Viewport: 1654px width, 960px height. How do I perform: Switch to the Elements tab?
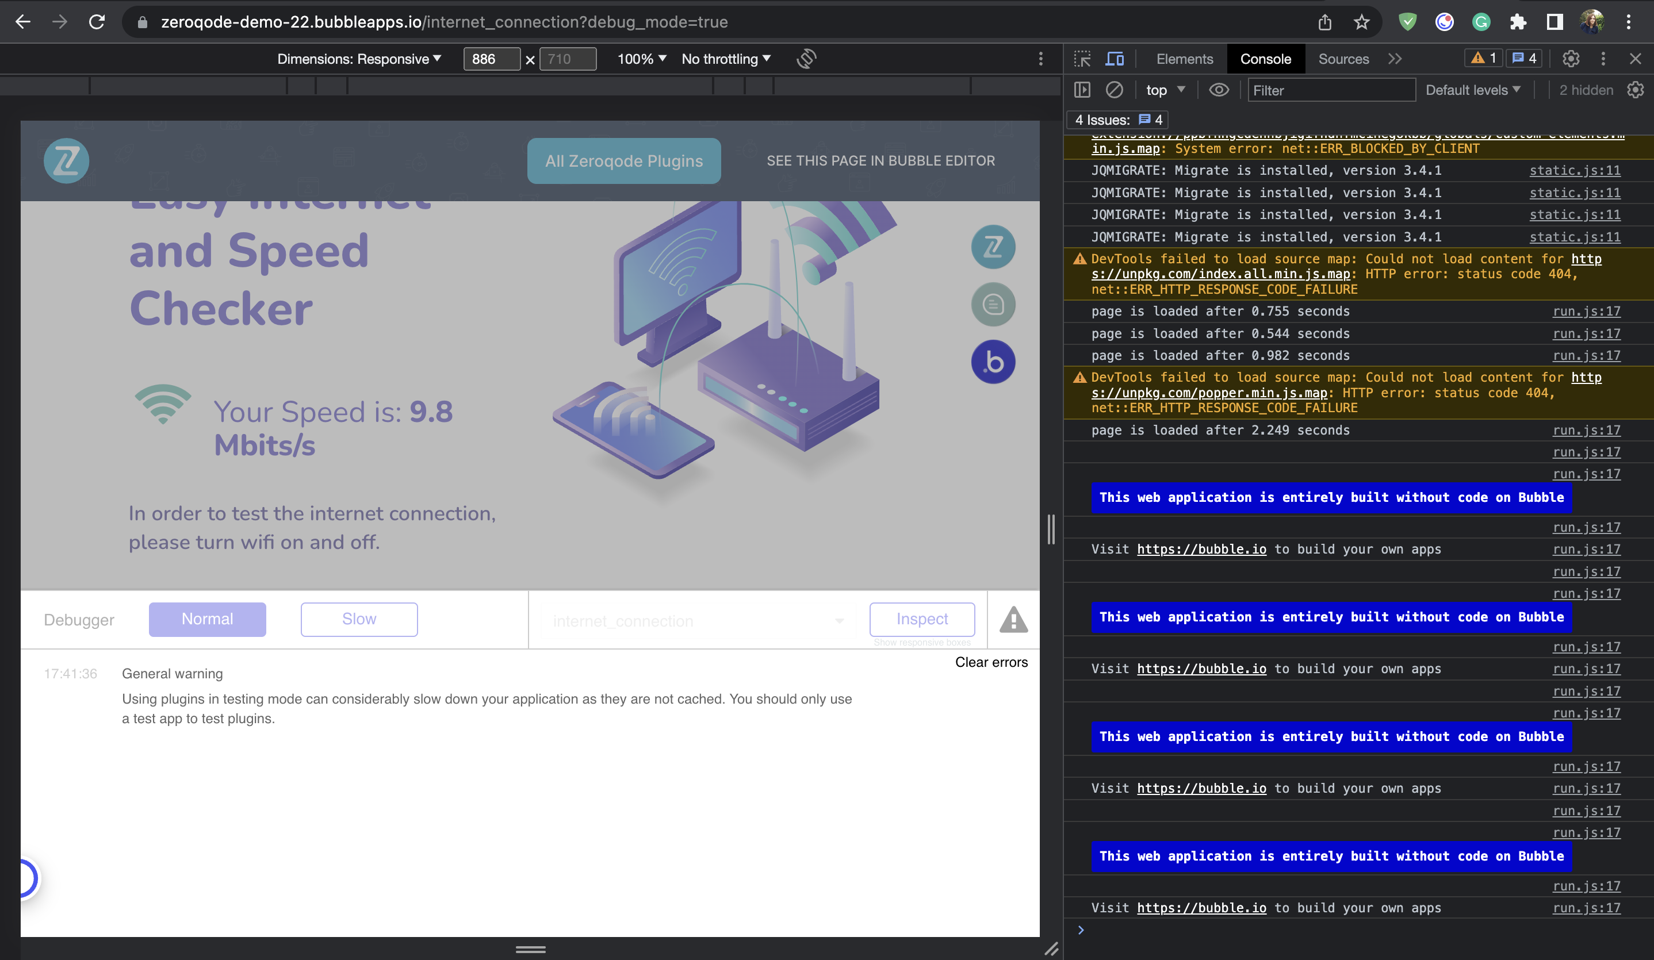pos(1184,59)
